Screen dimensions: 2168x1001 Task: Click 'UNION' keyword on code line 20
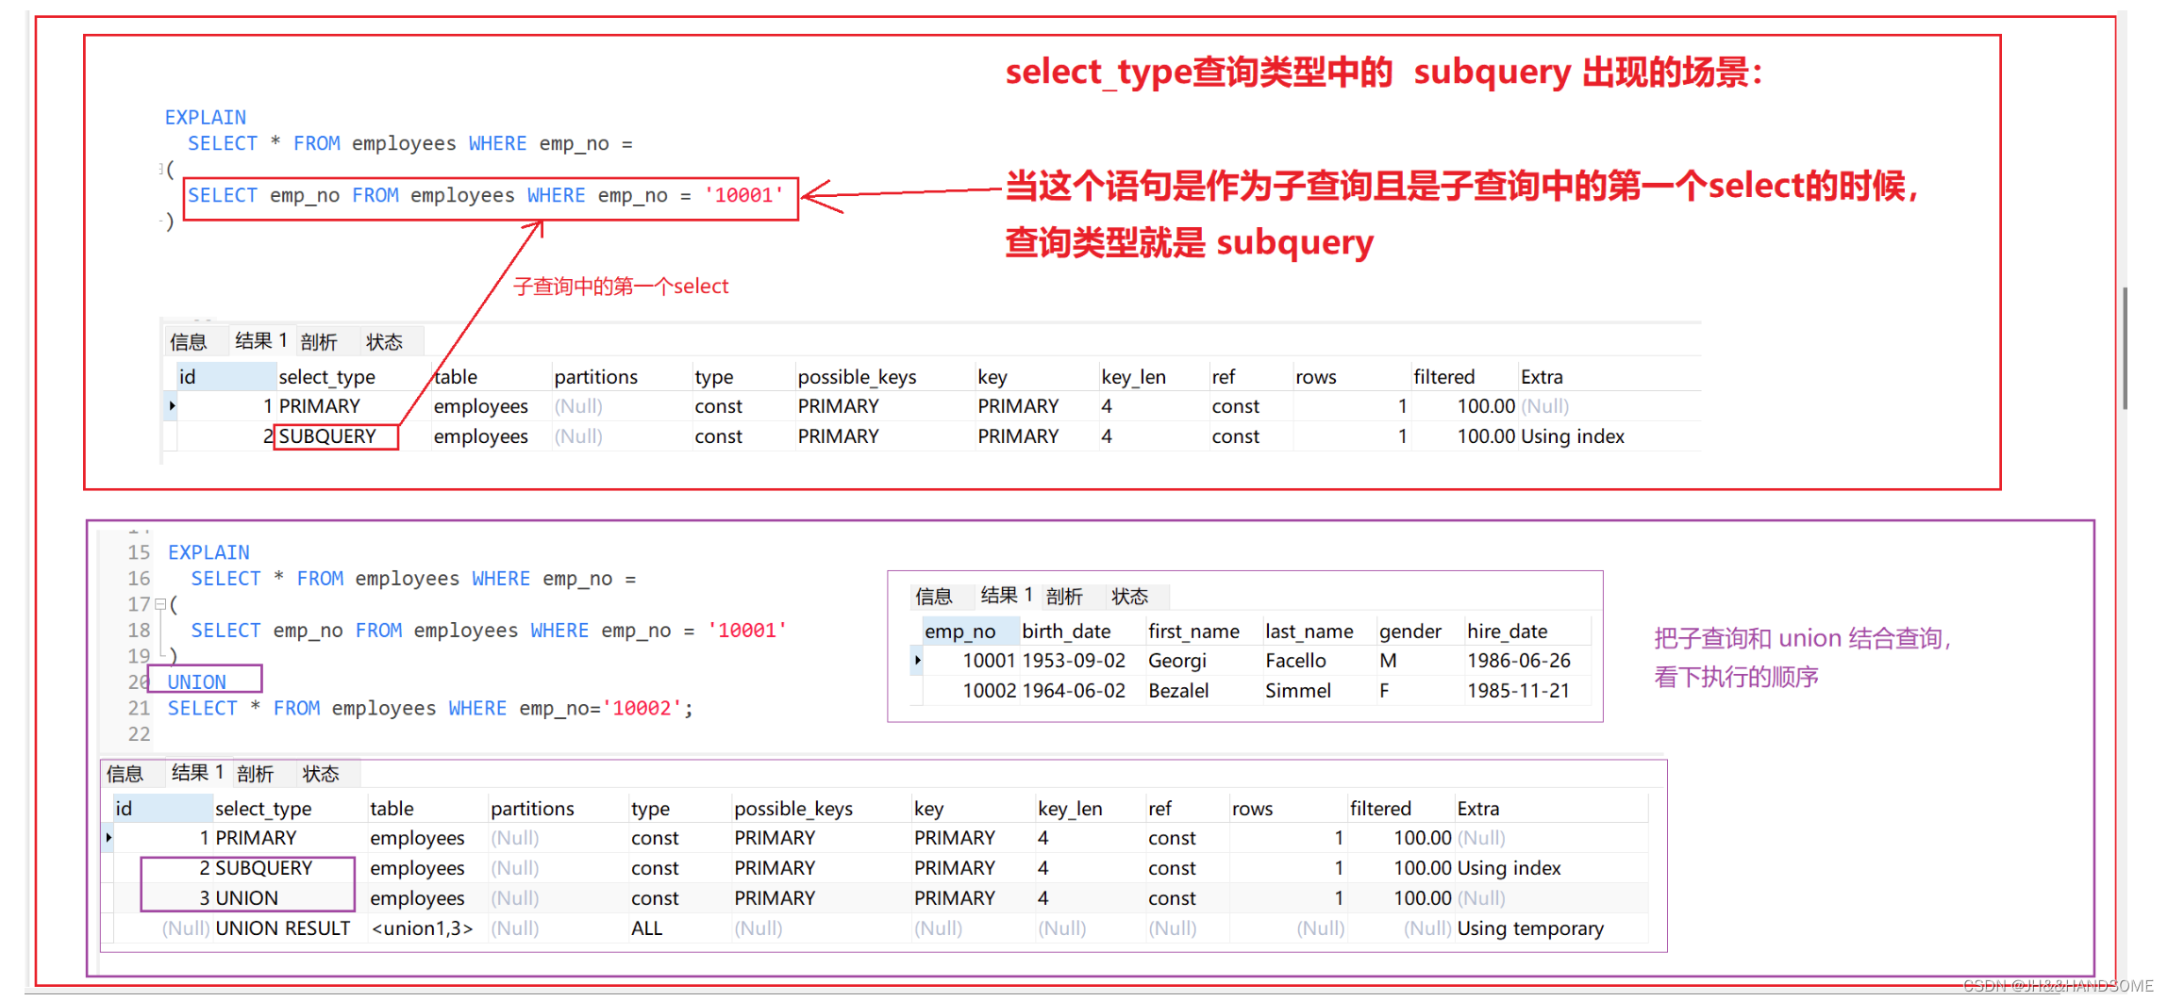pos(196,681)
